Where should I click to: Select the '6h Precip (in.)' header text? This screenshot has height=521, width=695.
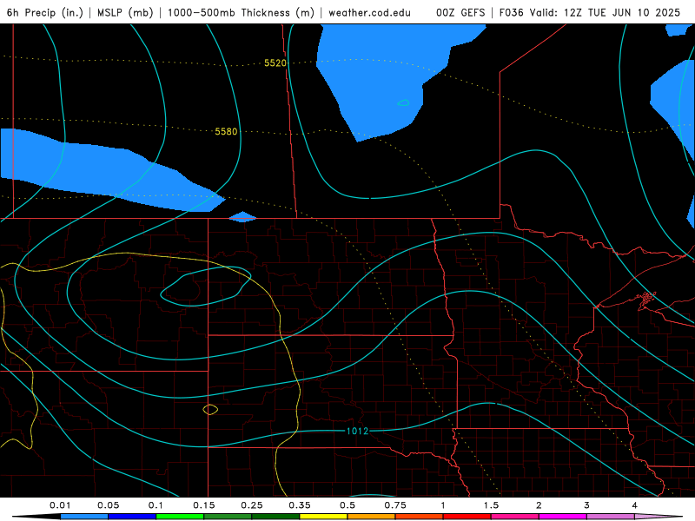(x=45, y=12)
